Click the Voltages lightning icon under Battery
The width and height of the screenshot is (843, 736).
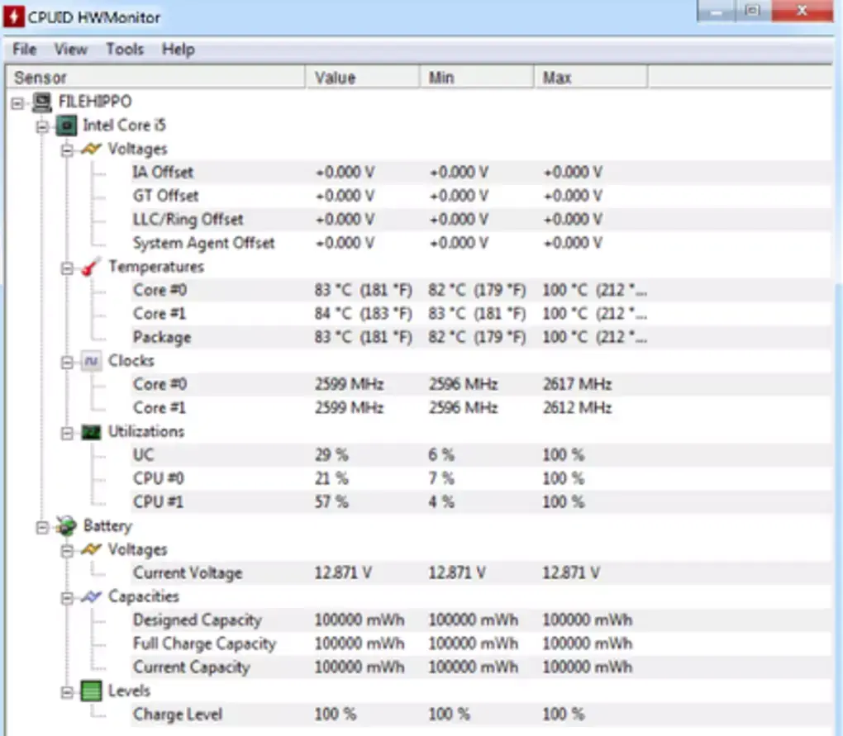92,549
